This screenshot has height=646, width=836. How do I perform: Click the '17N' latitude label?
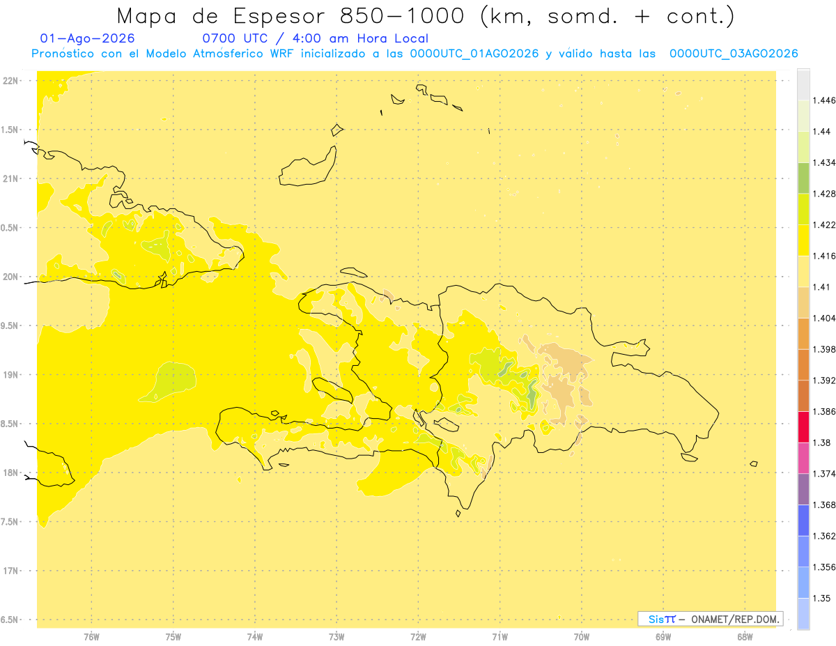11,571
